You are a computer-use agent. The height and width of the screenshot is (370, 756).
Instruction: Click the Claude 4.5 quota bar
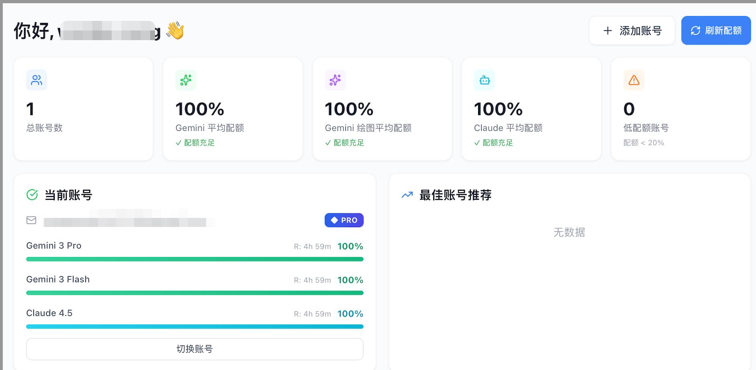point(195,327)
